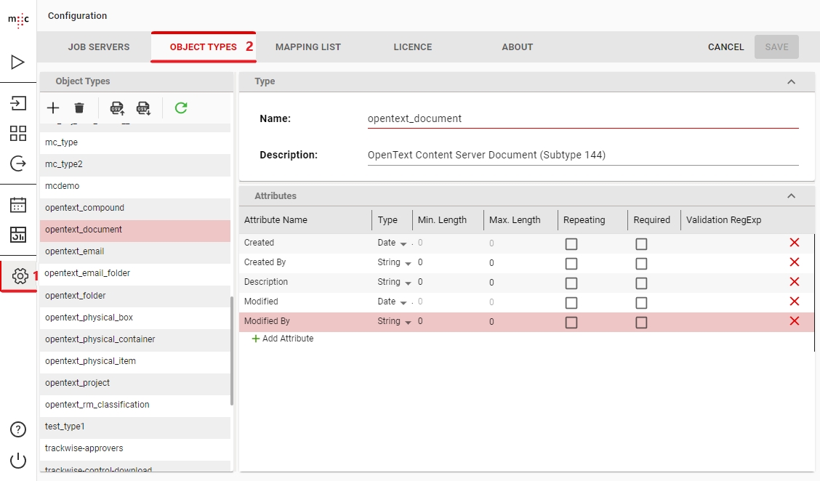Collapse the Type panel section
Screen dimensions: 820x481
(x=791, y=82)
